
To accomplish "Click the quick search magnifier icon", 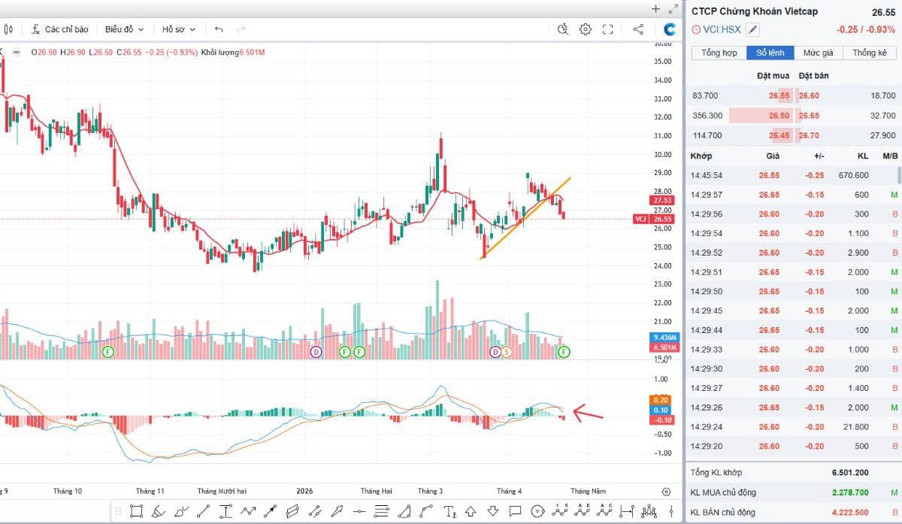I will coord(563,29).
